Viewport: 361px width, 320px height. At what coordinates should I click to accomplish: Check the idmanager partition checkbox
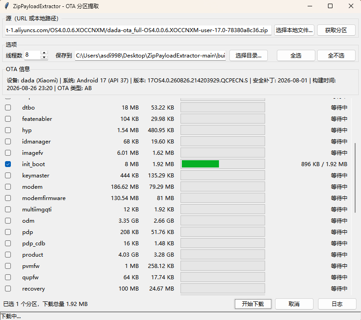(8, 142)
